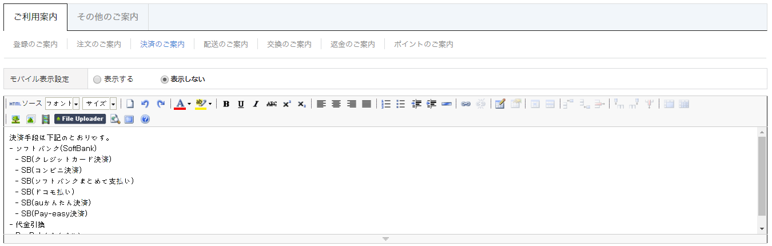Open the フォント font dropdown
The height and width of the screenshot is (246, 772).
[62, 104]
